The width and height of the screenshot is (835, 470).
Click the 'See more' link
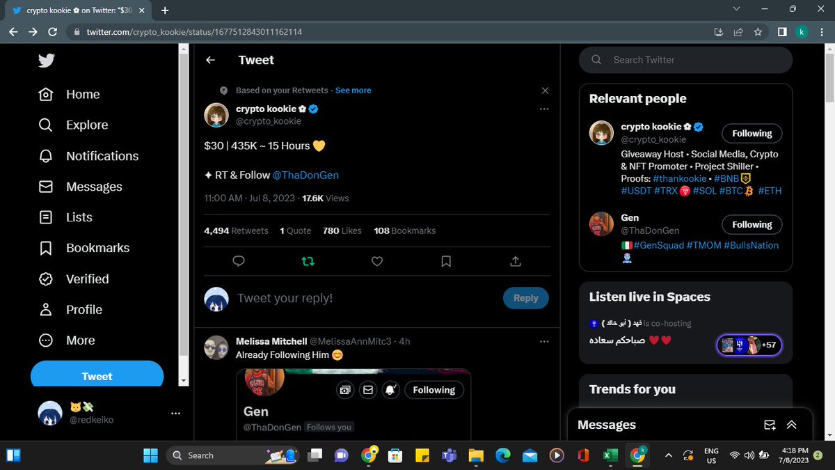(x=353, y=91)
